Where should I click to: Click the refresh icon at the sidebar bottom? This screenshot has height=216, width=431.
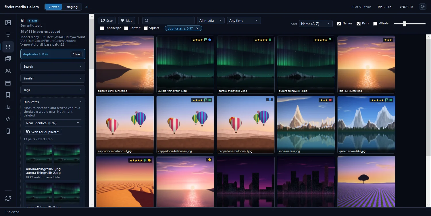click(x=8, y=198)
